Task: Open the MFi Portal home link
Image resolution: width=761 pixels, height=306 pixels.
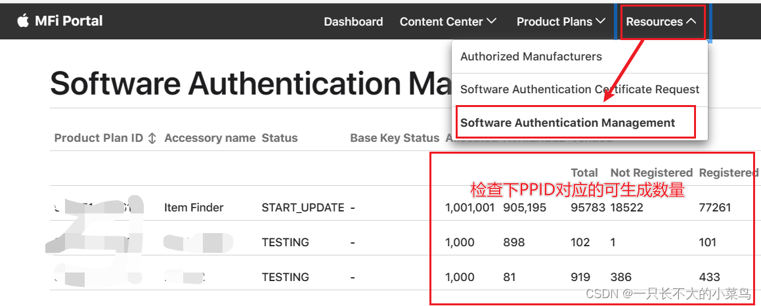Action: [68, 21]
